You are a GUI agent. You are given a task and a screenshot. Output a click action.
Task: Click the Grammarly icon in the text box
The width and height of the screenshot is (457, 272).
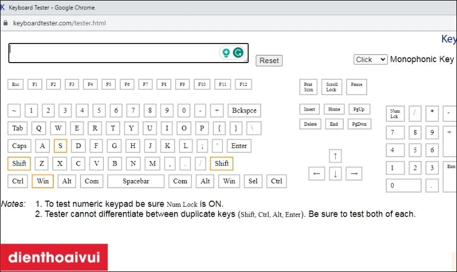click(x=238, y=52)
